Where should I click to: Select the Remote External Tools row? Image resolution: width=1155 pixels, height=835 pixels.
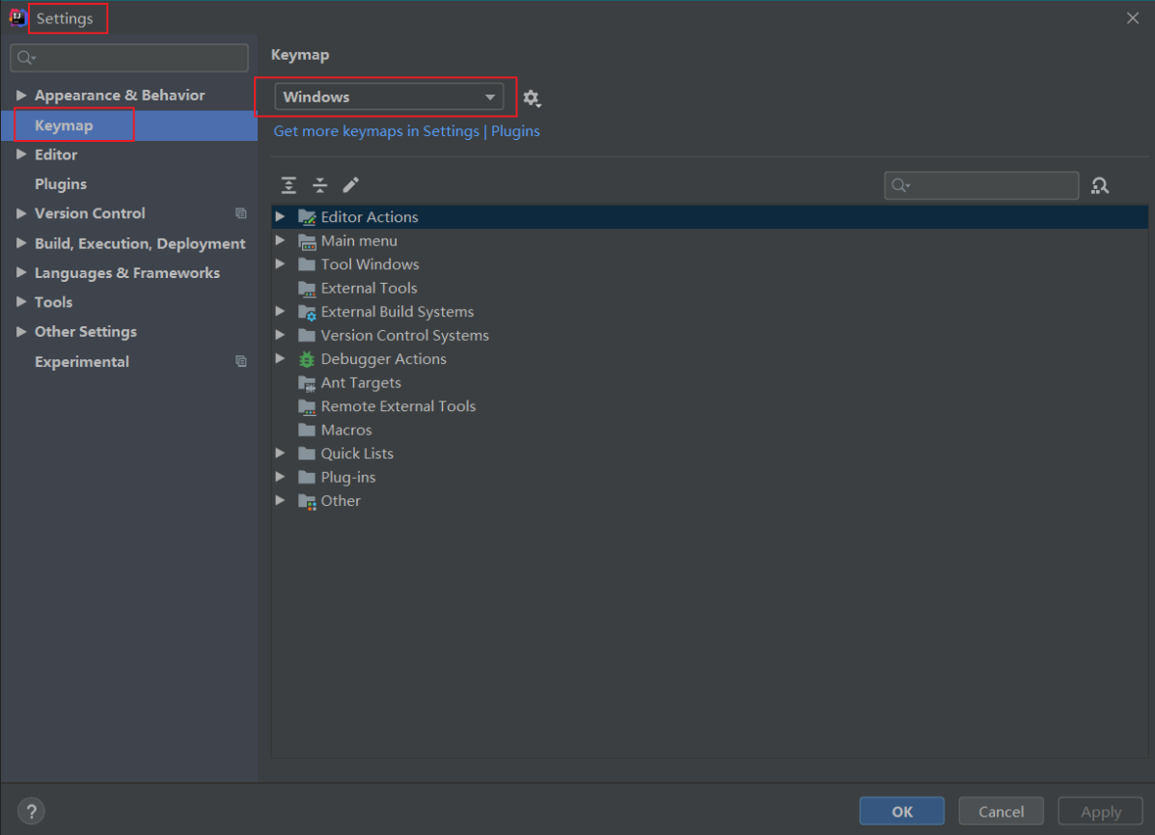pos(709,406)
